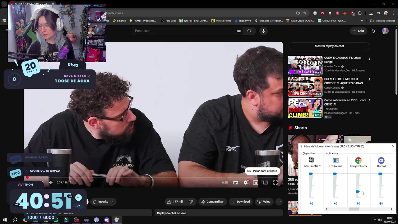This screenshot has height=224, width=398.
Task: Like the video with 177 mil
Action: point(174,202)
